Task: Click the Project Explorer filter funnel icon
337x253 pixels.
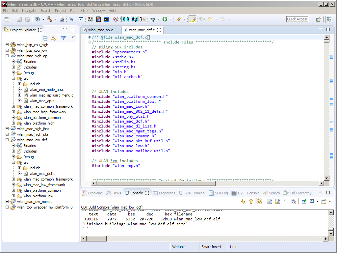Action: (64, 38)
